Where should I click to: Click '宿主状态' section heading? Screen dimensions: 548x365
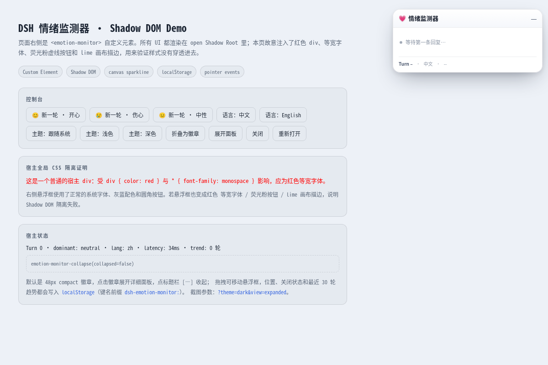pyautogui.click(x=37, y=236)
